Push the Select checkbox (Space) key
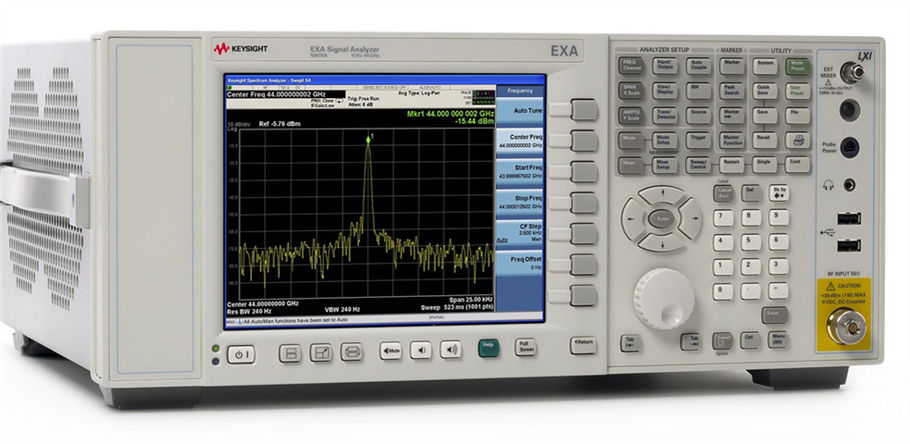 (723, 341)
